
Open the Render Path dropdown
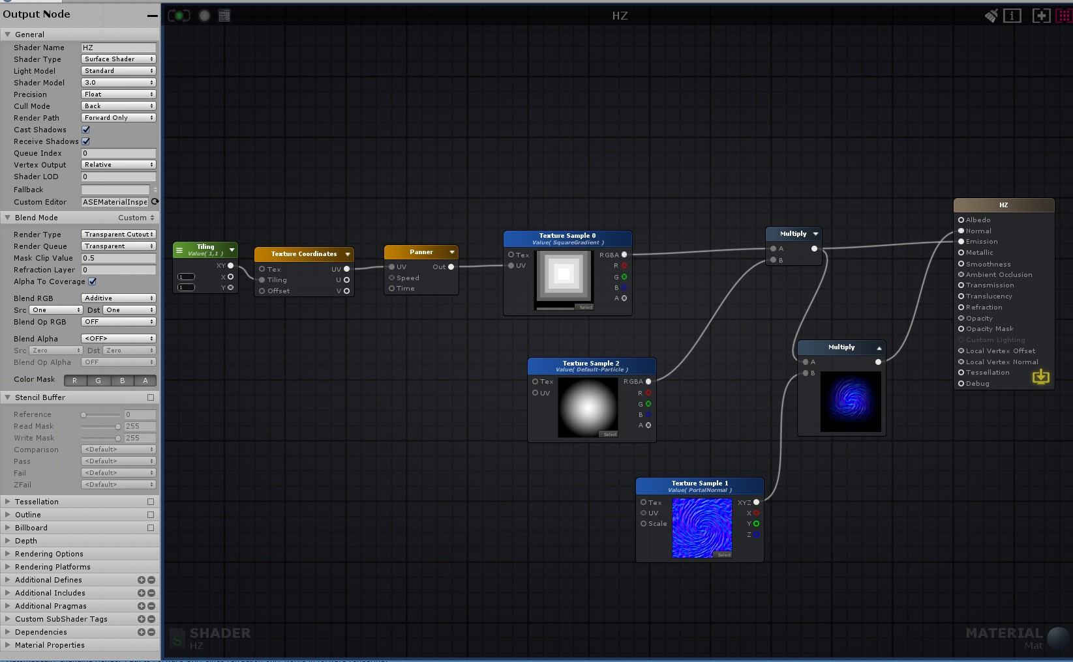click(x=118, y=118)
